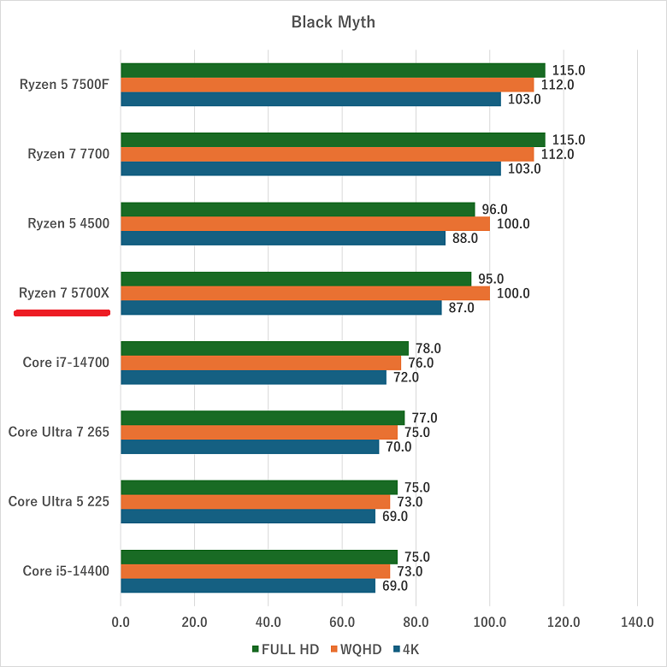Click the 20.0 axis tick label
This screenshot has height=667, width=667.
pyautogui.click(x=194, y=622)
